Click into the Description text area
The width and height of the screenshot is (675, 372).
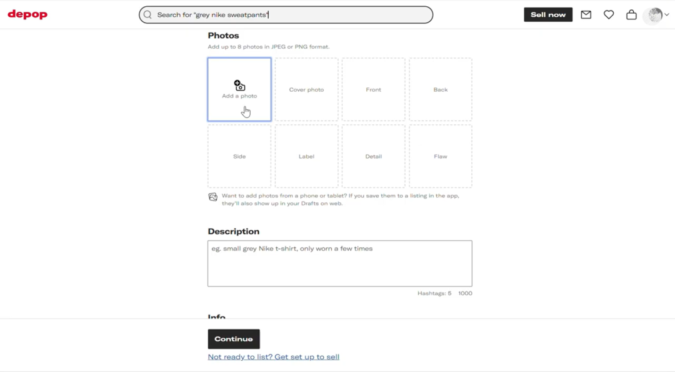point(339,263)
